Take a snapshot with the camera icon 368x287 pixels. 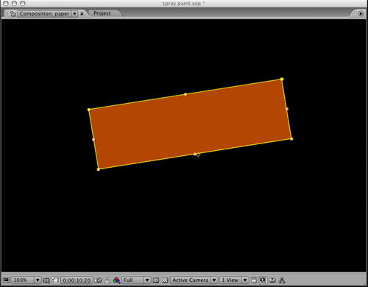click(98, 280)
